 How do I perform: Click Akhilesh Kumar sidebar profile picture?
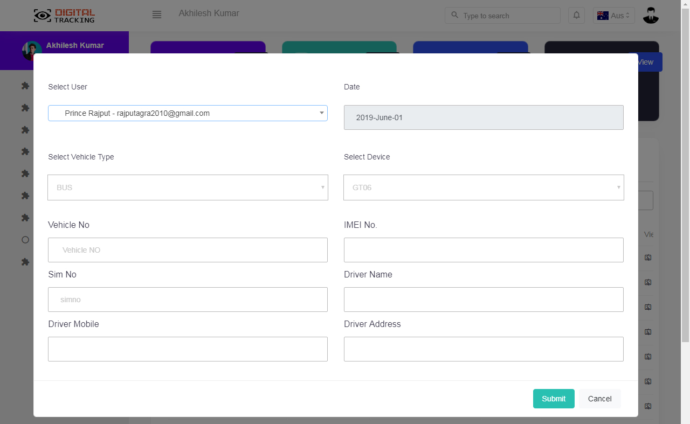[x=32, y=50]
